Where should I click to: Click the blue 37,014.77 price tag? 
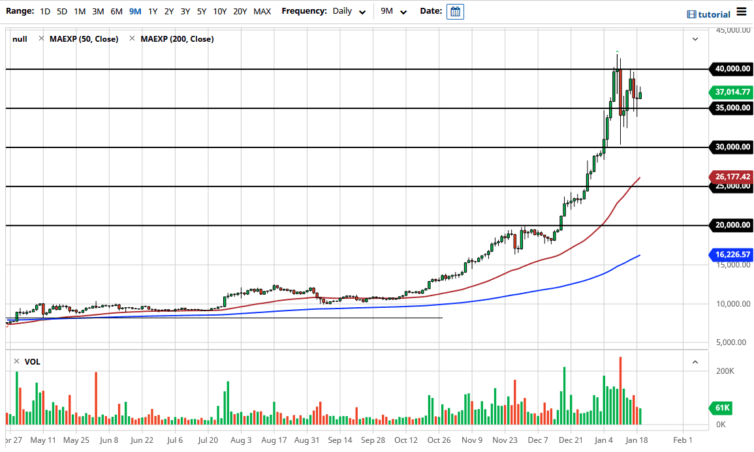coord(732,93)
